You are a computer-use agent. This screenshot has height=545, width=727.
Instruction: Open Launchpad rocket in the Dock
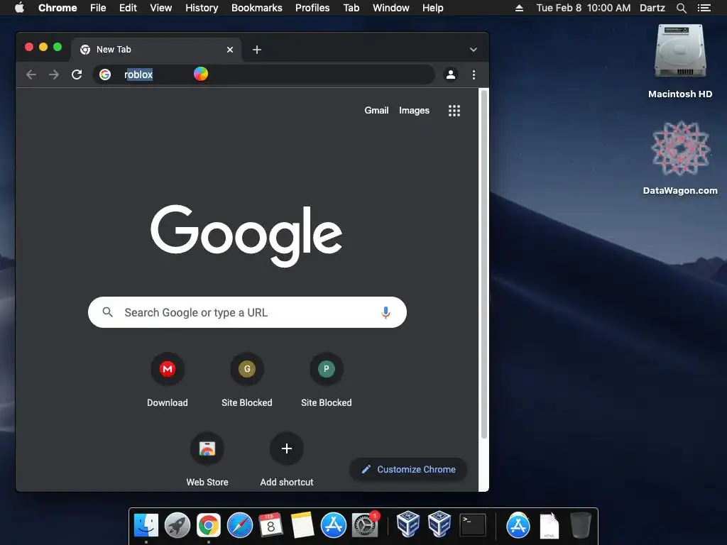177,526
